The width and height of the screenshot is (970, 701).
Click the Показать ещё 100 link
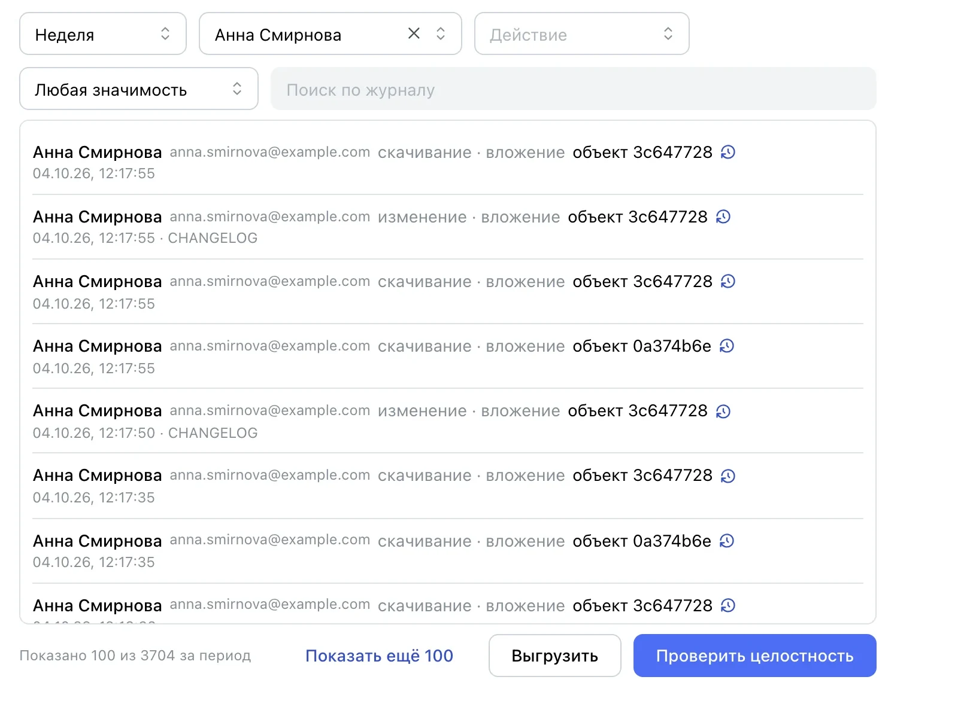379,656
